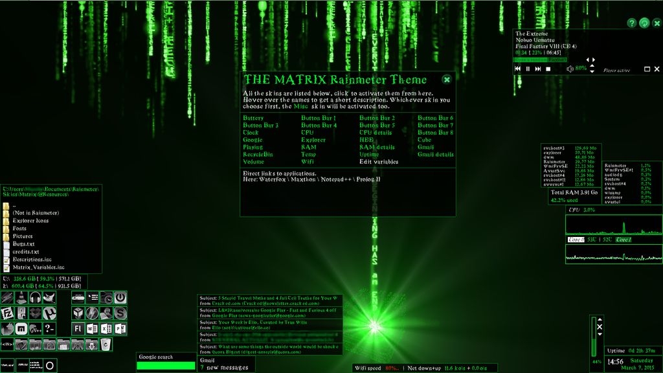Close the Matrix Rainmeter Theme panel

447,80
